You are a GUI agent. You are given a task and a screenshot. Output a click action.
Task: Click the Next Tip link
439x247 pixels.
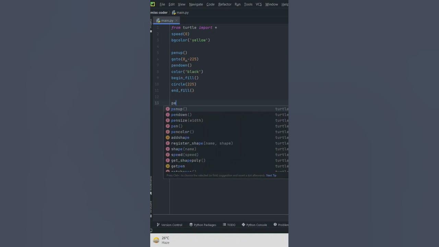click(271, 175)
